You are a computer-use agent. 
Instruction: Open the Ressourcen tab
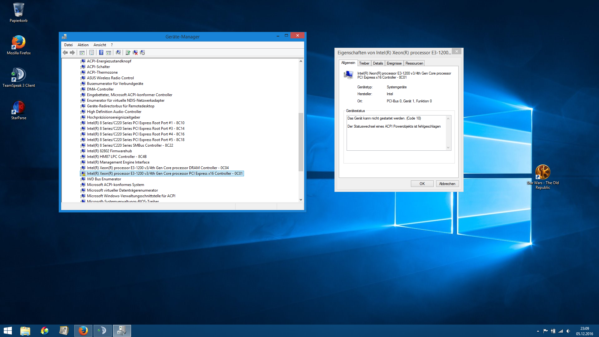[414, 63]
